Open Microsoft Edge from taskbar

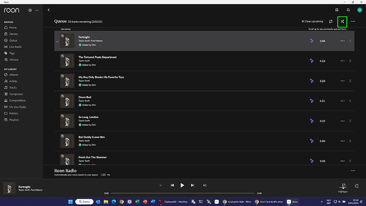pos(114,202)
